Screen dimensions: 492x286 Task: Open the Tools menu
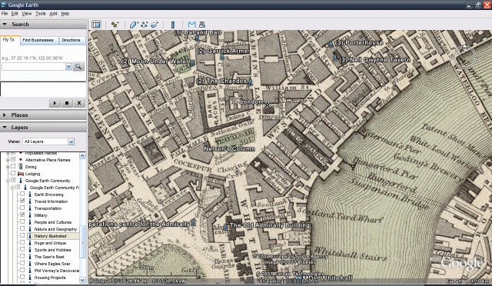coord(41,14)
